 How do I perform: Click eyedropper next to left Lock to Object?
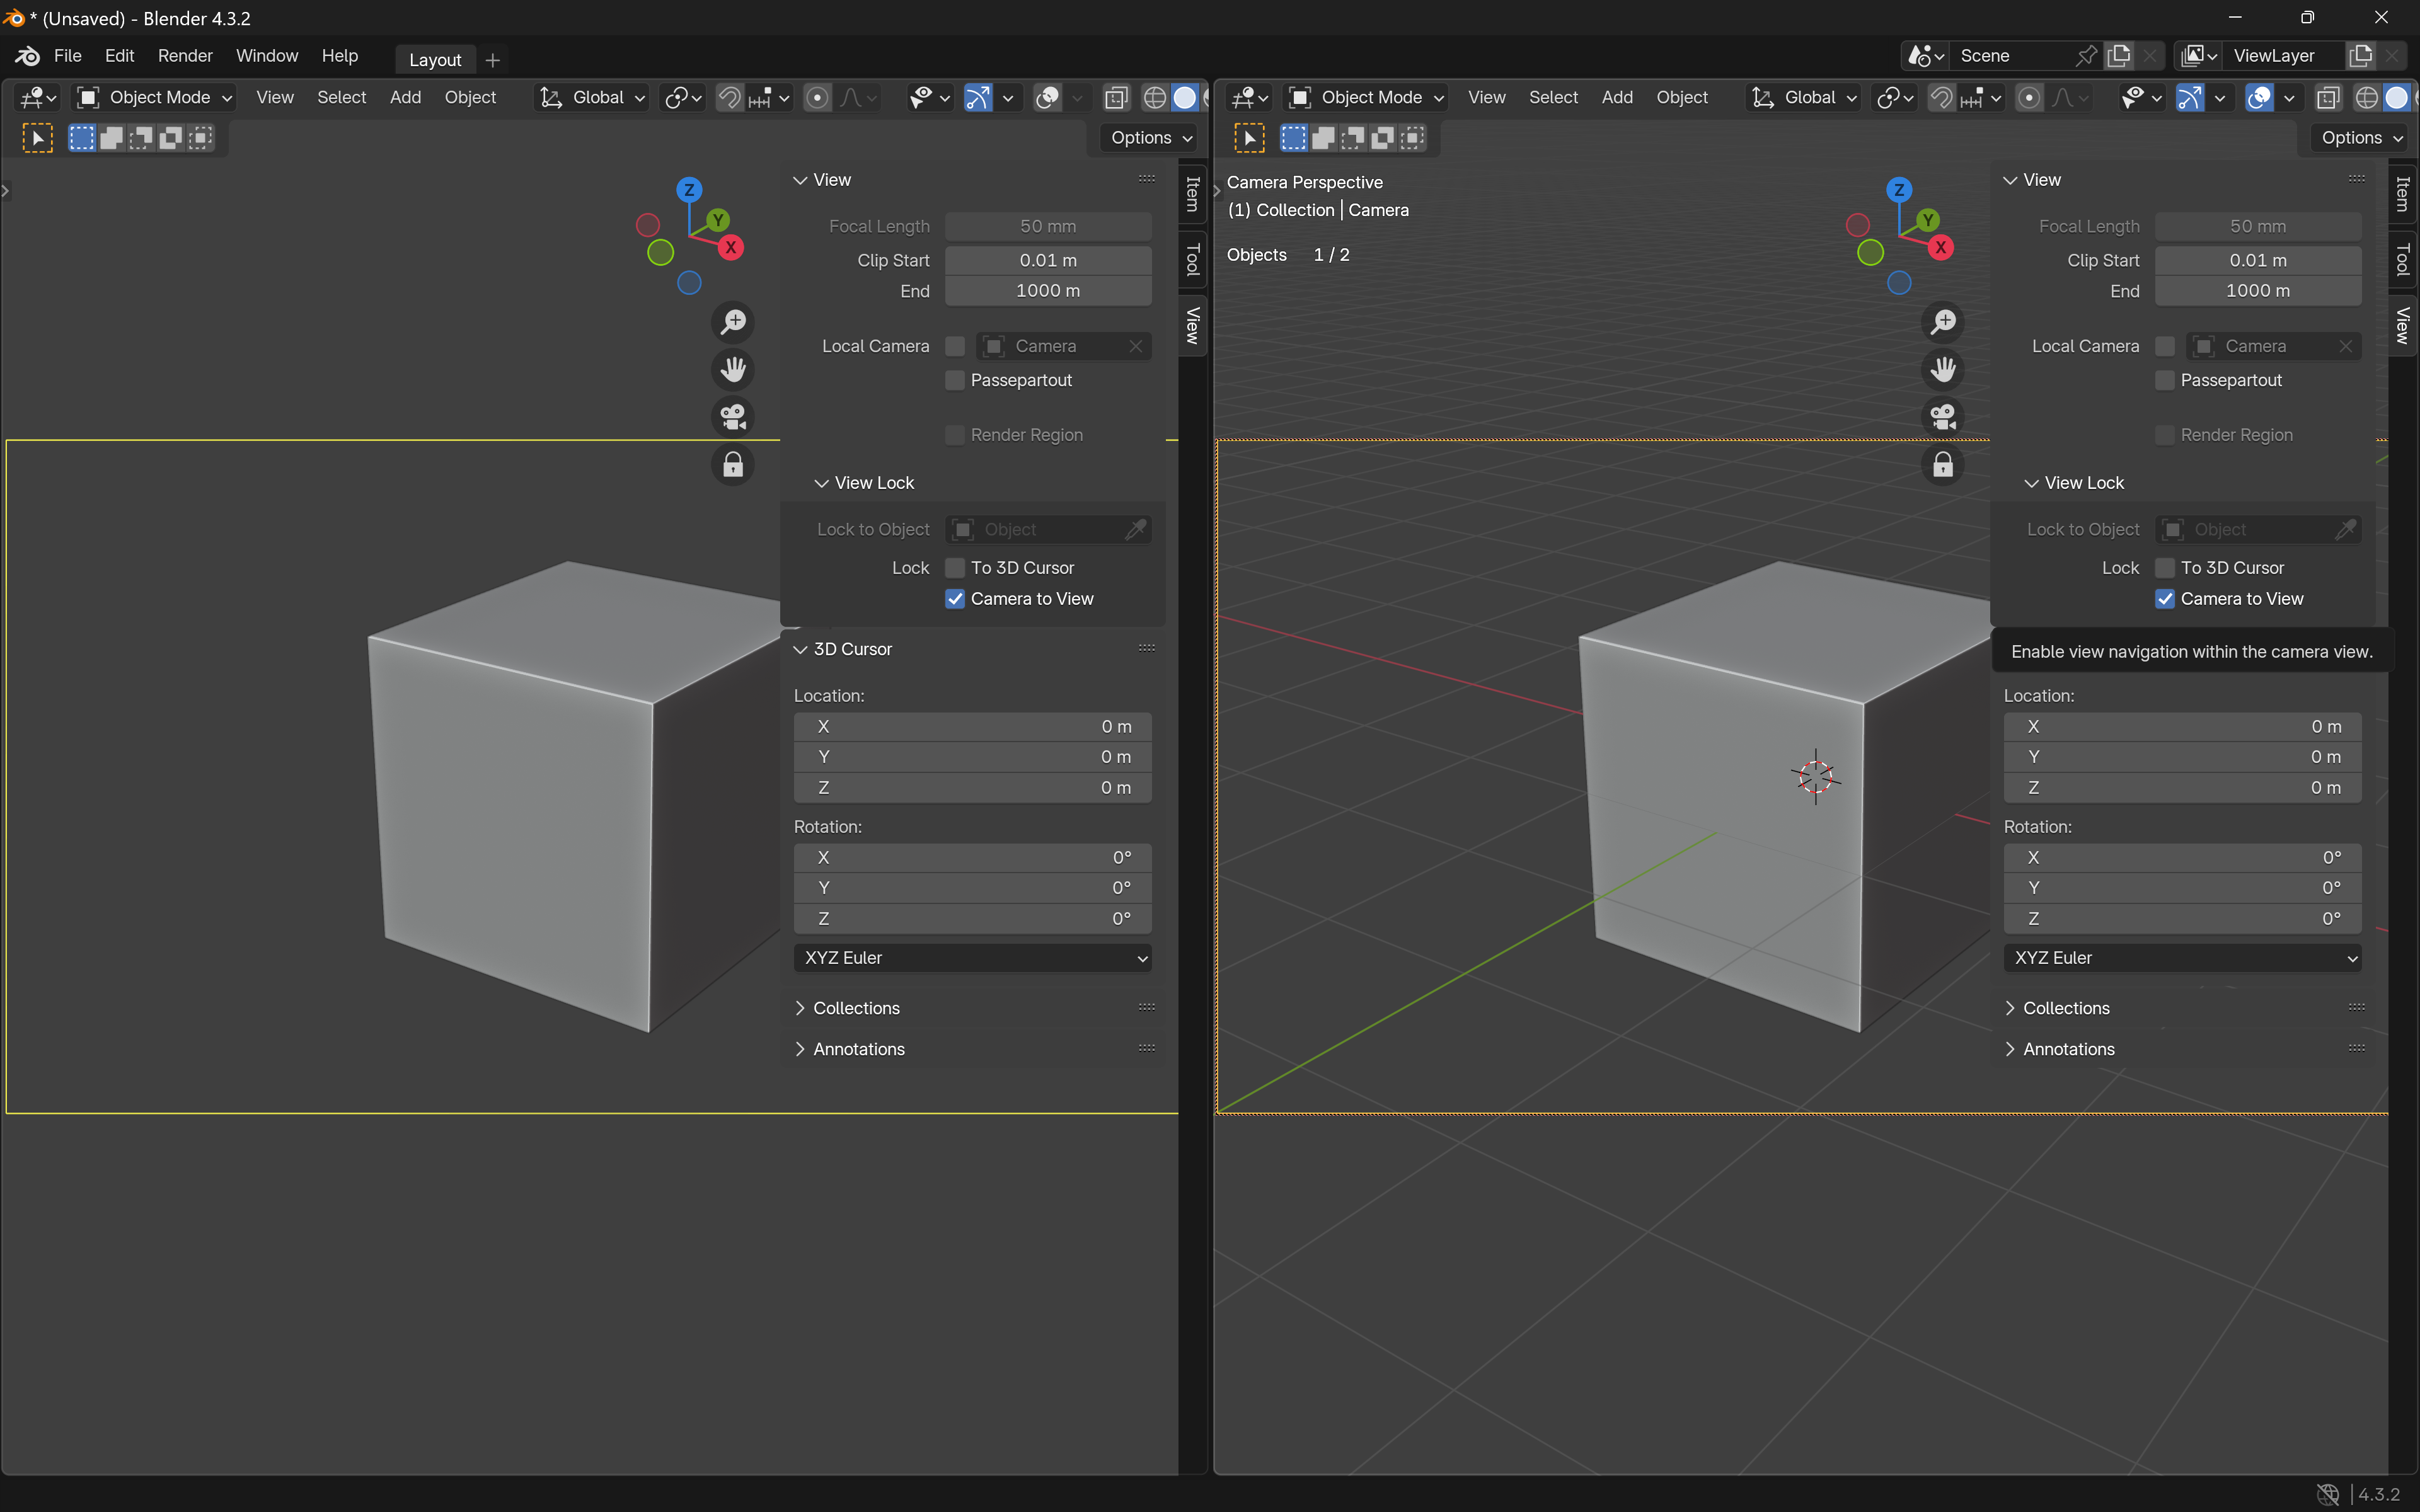coord(1136,529)
